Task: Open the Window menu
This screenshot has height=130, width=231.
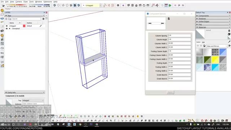Action: tap(39, 1)
